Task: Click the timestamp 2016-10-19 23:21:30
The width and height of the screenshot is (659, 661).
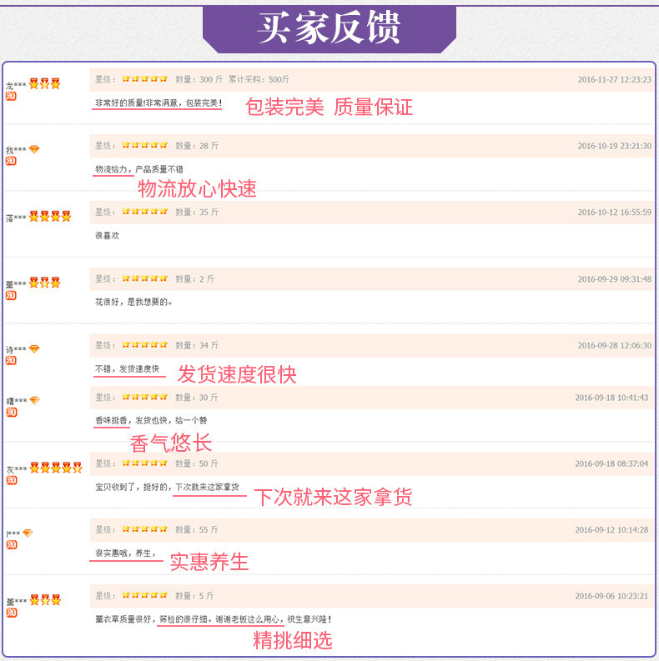Action: coord(614,146)
